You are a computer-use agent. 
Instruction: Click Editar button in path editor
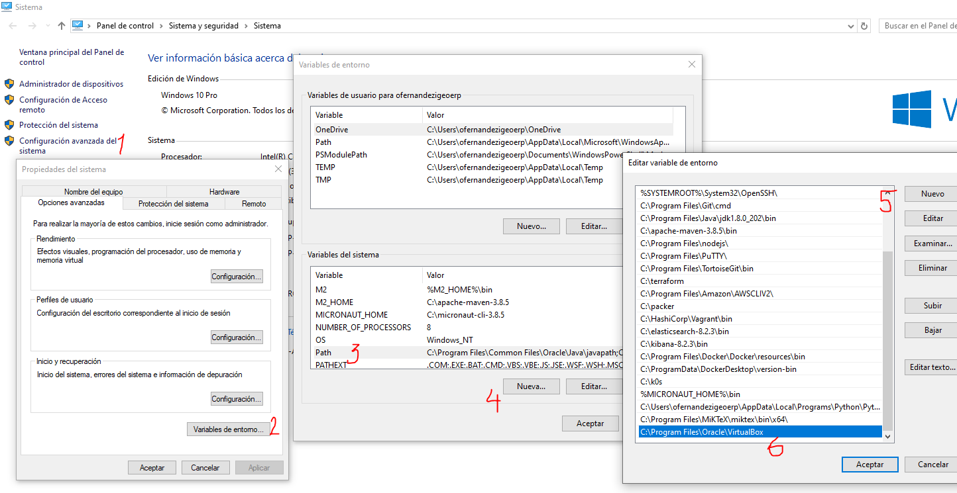(932, 218)
